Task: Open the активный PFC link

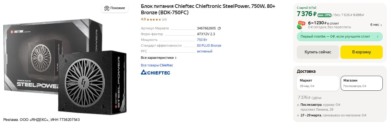Action: tap(204, 51)
